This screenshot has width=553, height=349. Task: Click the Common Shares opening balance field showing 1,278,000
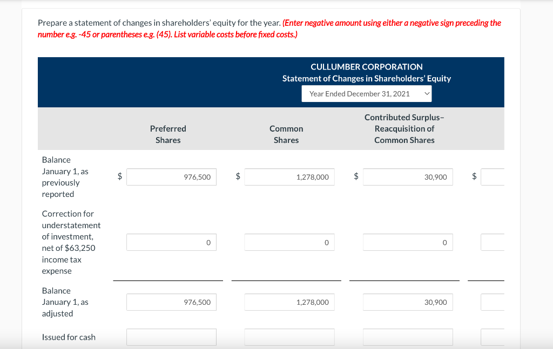point(289,176)
